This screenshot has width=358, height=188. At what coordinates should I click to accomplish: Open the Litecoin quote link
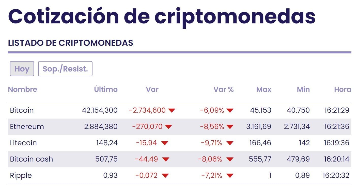point(23,143)
